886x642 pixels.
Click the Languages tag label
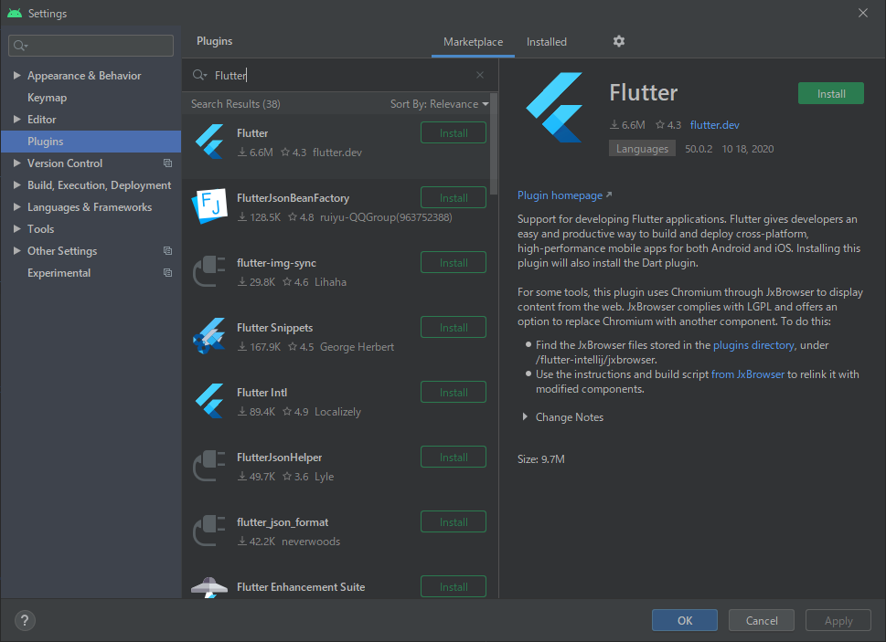tap(642, 149)
